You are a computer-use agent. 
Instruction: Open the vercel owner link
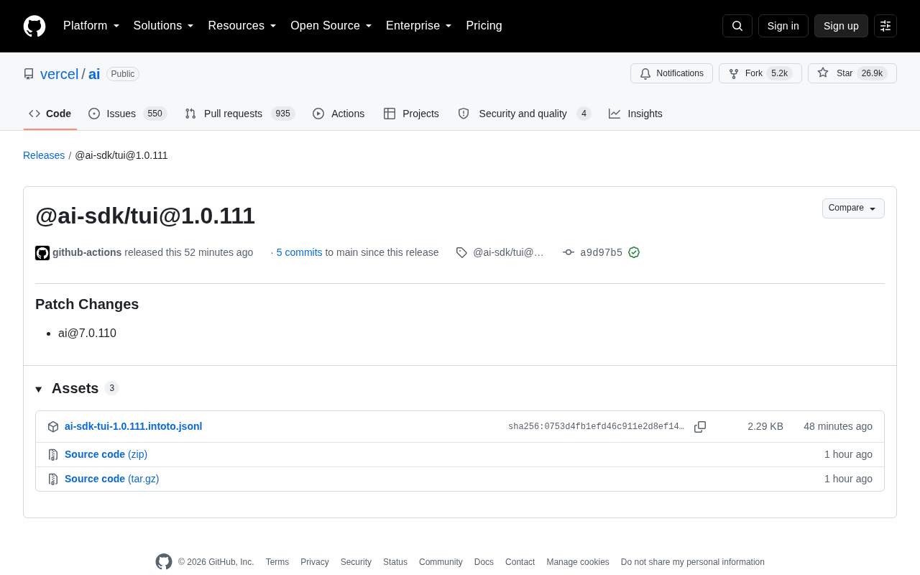(x=60, y=74)
